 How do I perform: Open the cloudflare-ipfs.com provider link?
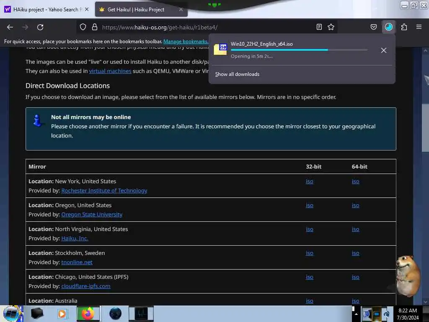(86, 286)
